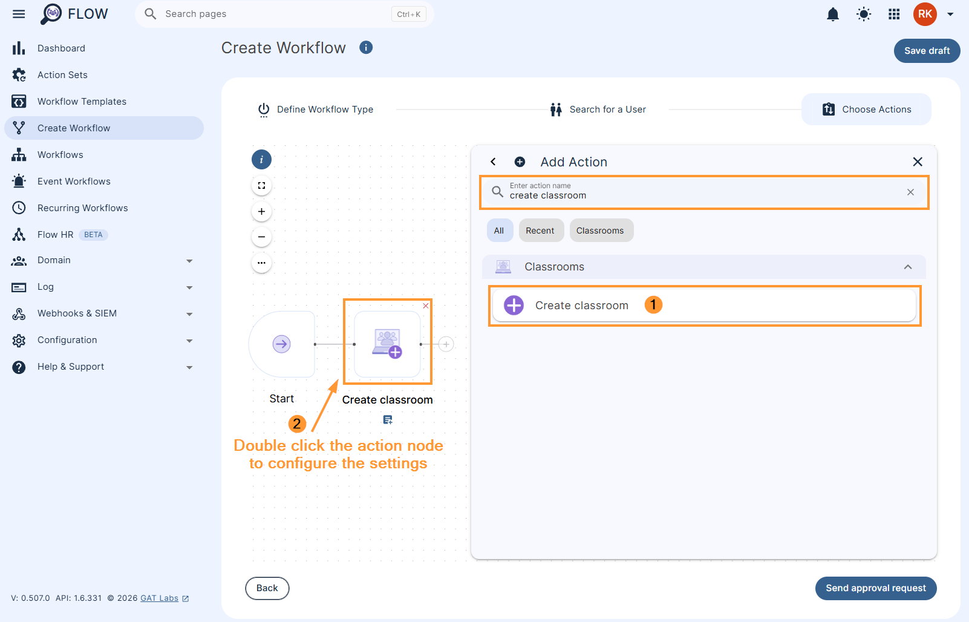The width and height of the screenshot is (969, 622).
Task: Click the Search pages field
Action: (284, 14)
